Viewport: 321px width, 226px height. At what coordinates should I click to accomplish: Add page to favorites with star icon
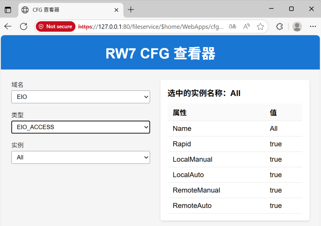pos(260,26)
